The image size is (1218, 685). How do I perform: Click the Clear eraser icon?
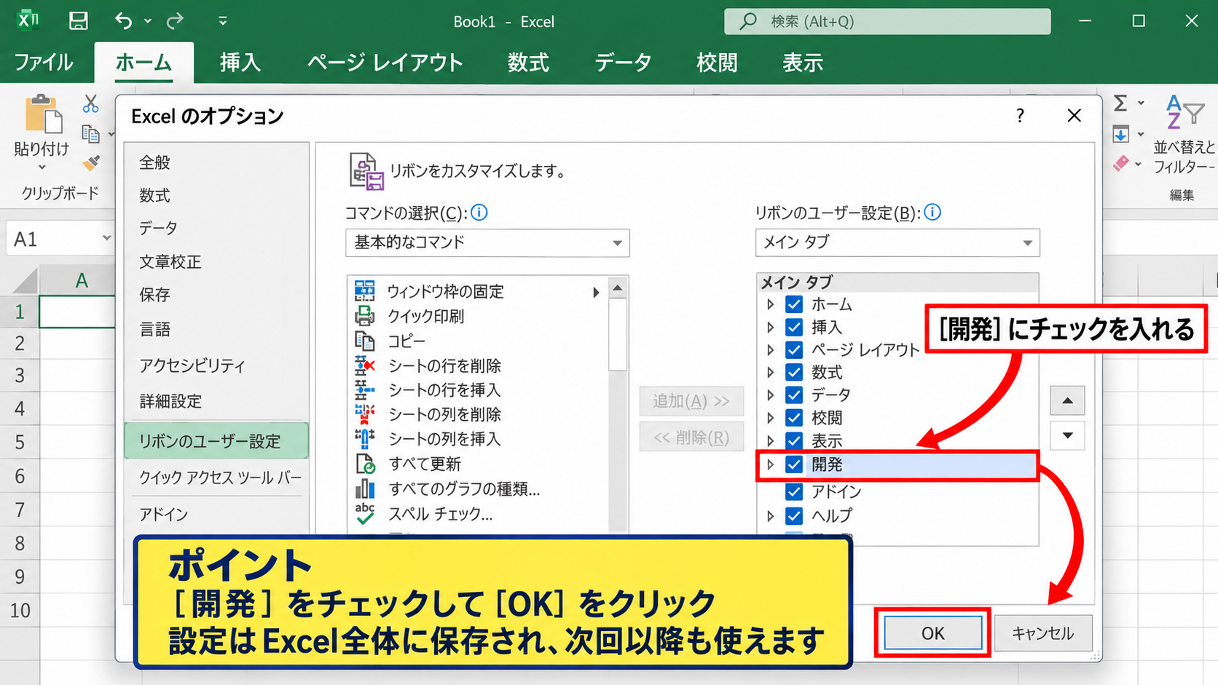pyautogui.click(x=1121, y=164)
